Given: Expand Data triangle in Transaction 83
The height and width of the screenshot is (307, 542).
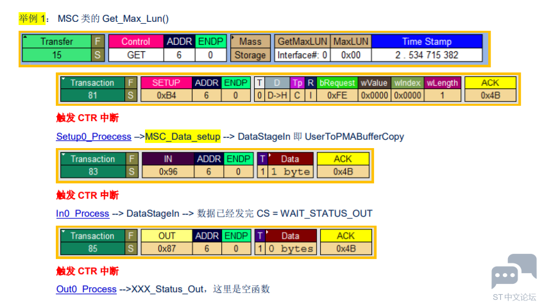Looking at the screenshot, I should [x=270, y=154].
